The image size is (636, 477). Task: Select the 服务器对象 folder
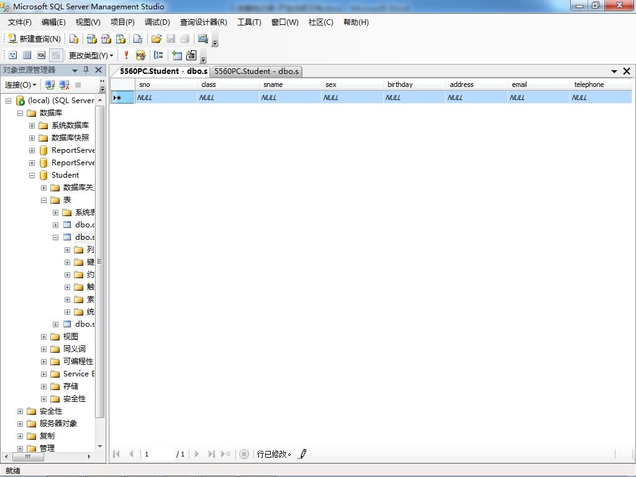[x=58, y=424]
